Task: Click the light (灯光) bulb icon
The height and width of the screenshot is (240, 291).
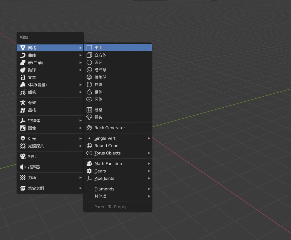Action: tap(23, 139)
